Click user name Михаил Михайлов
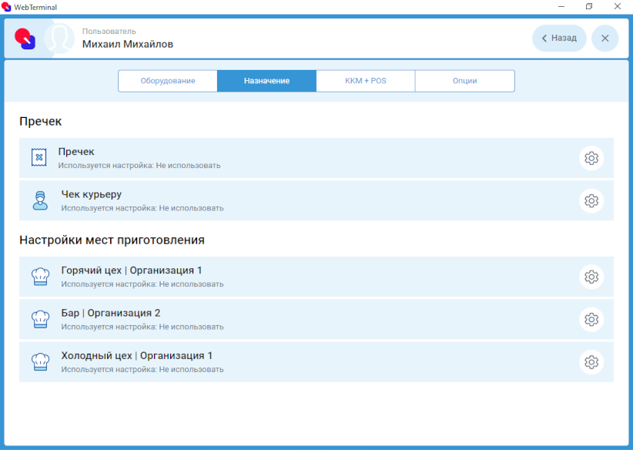Image resolution: width=633 pixels, height=450 pixels. pos(128,44)
